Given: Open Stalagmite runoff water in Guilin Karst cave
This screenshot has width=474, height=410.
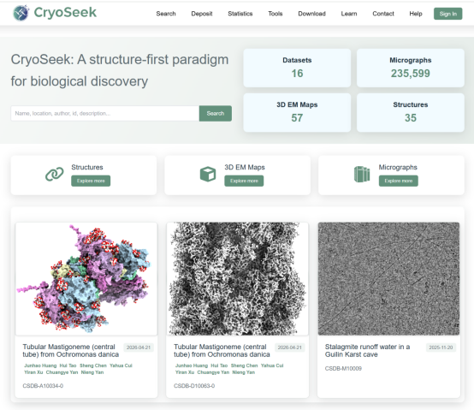Looking at the screenshot, I should tap(367, 350).
